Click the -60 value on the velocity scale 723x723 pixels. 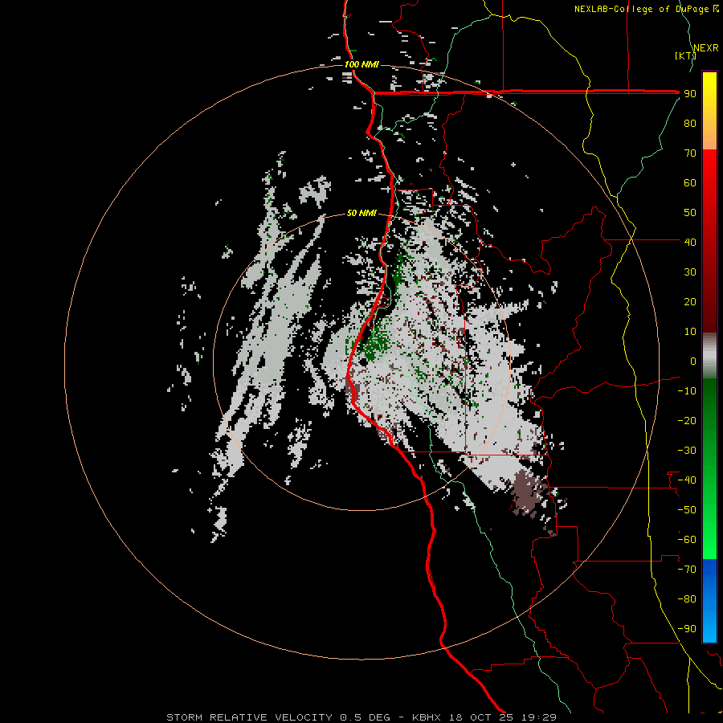tap(687, 540)
